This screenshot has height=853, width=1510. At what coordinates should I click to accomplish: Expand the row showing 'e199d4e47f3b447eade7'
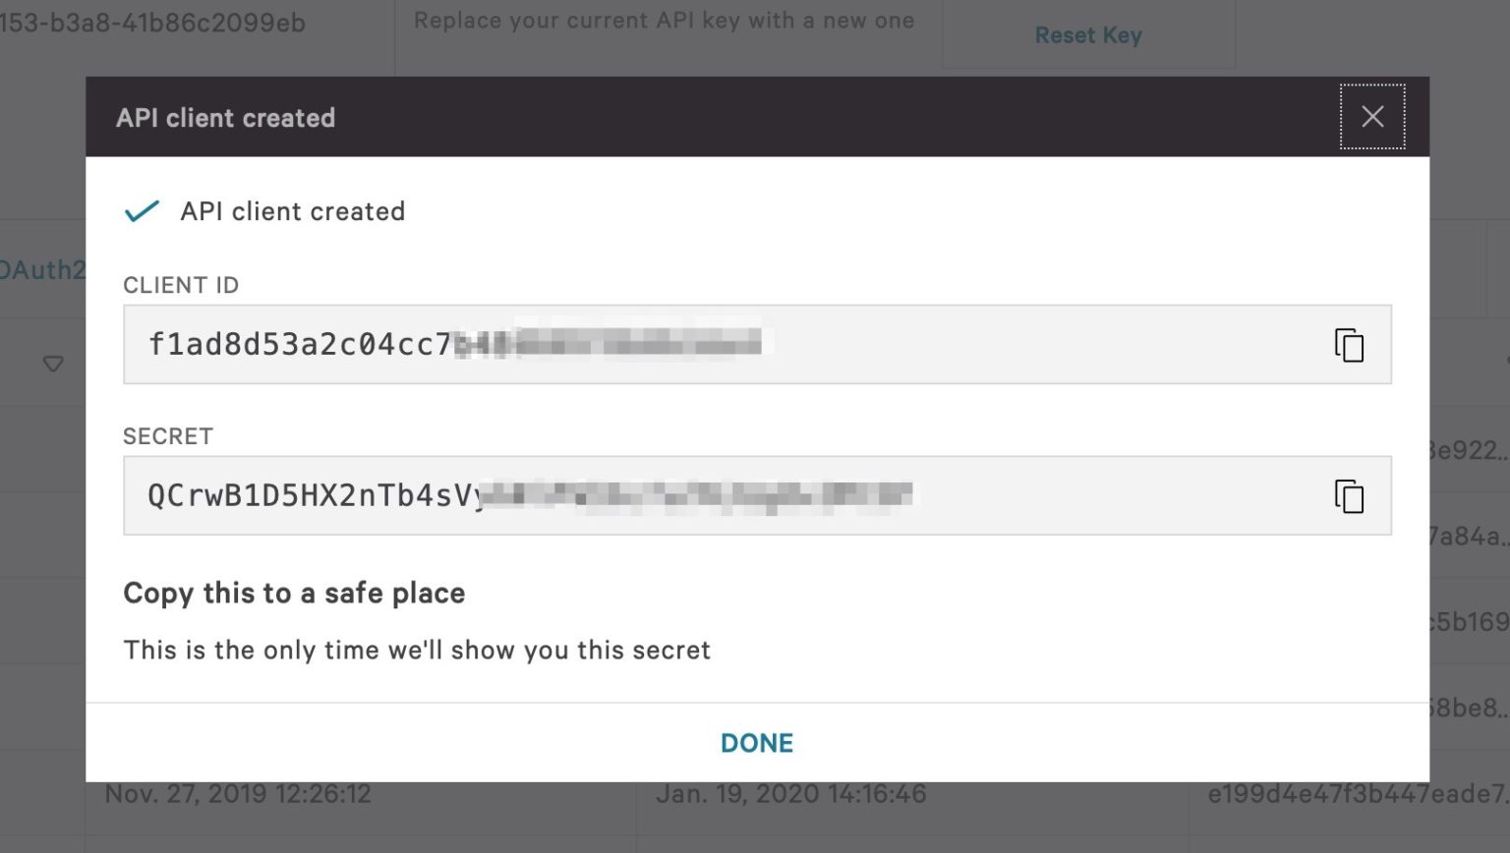[1357, 793]
